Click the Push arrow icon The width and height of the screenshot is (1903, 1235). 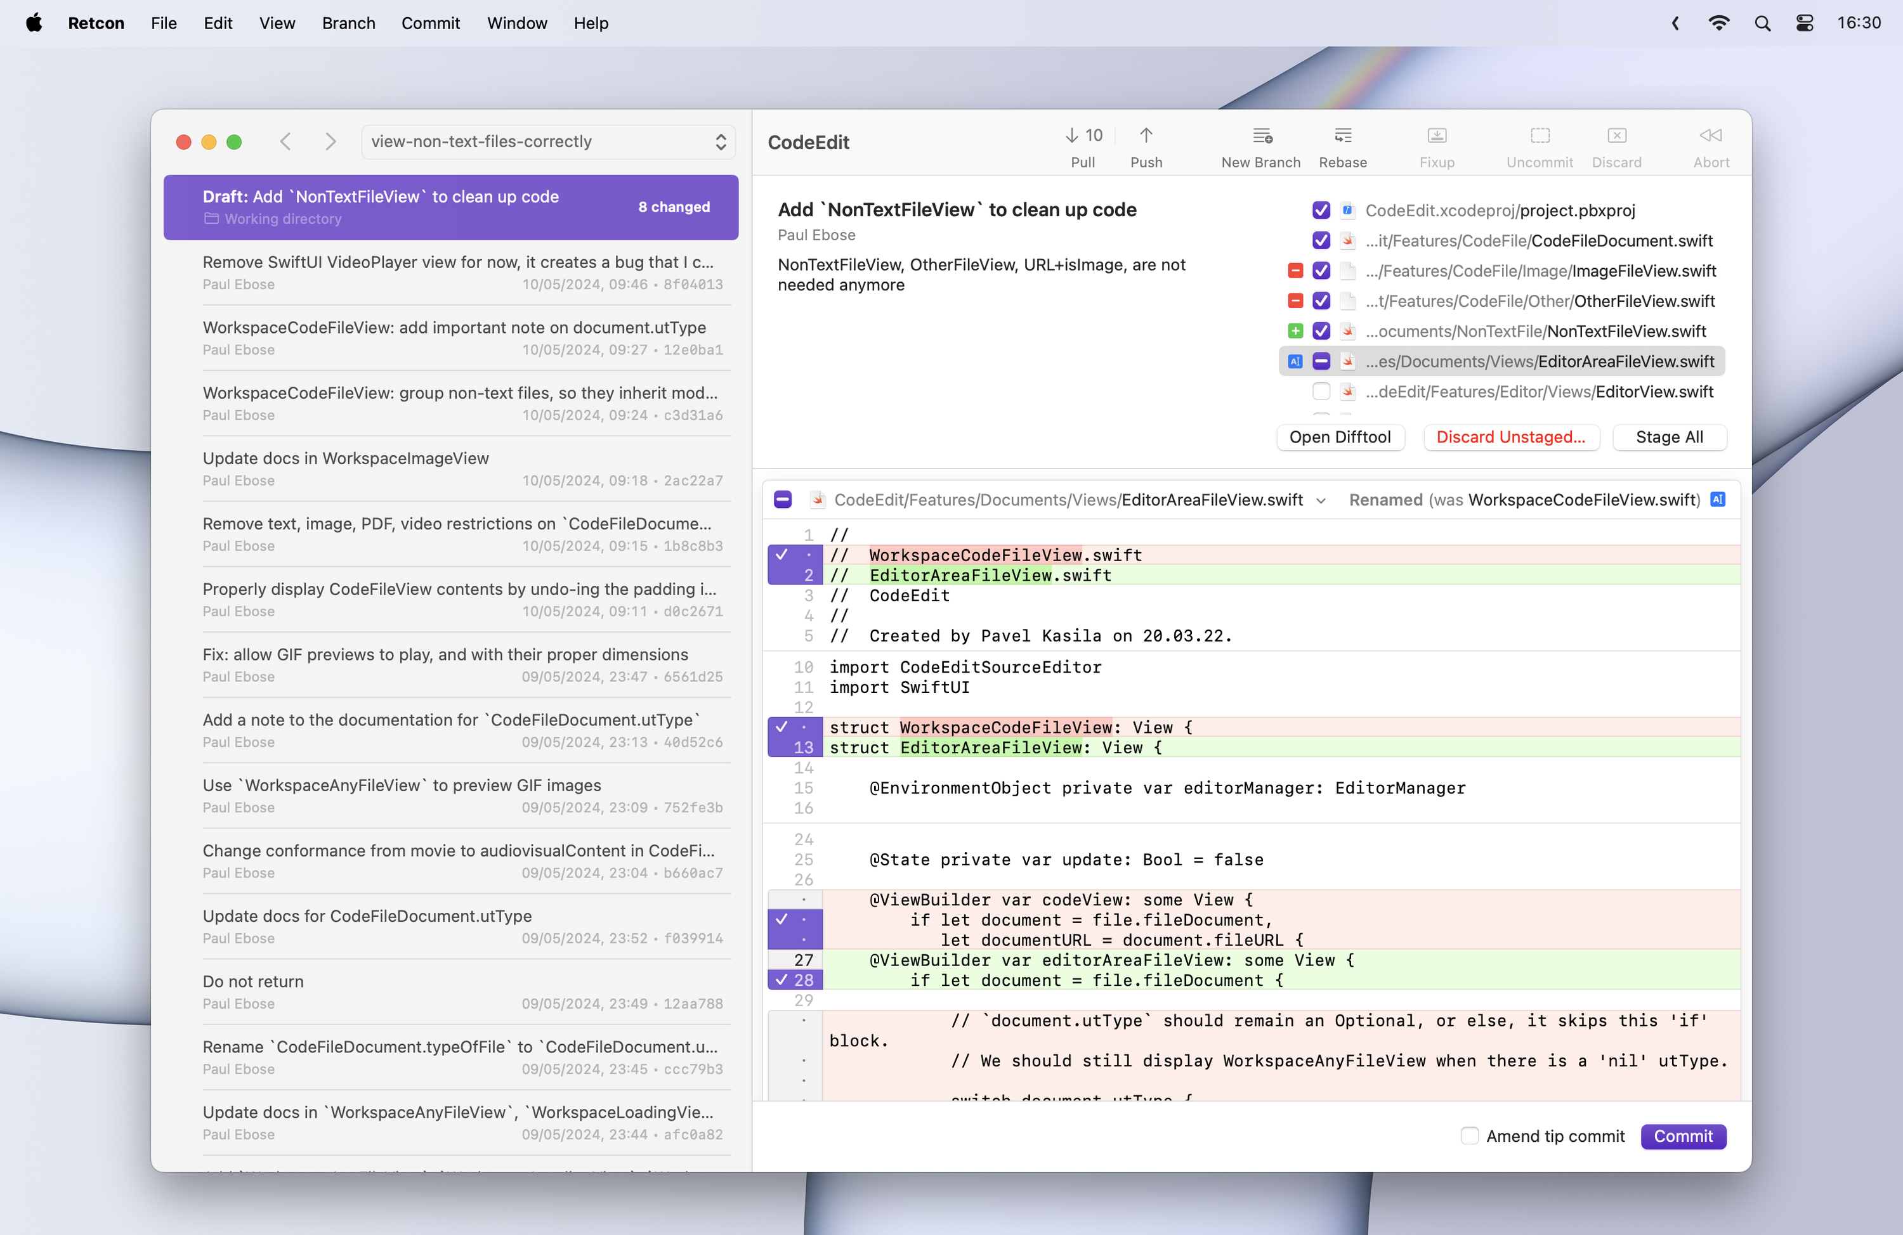[x=1146, y=136]
